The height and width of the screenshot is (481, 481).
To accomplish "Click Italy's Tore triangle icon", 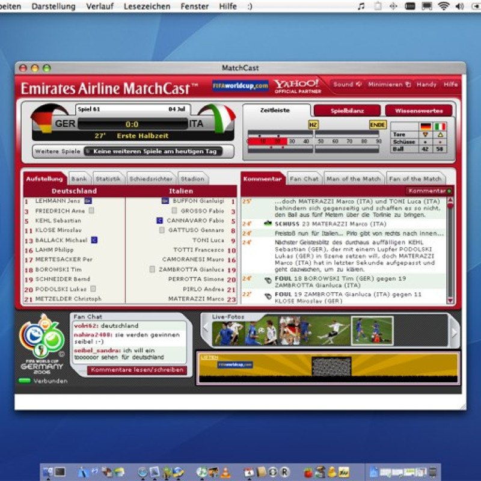I will coord(440,135).
